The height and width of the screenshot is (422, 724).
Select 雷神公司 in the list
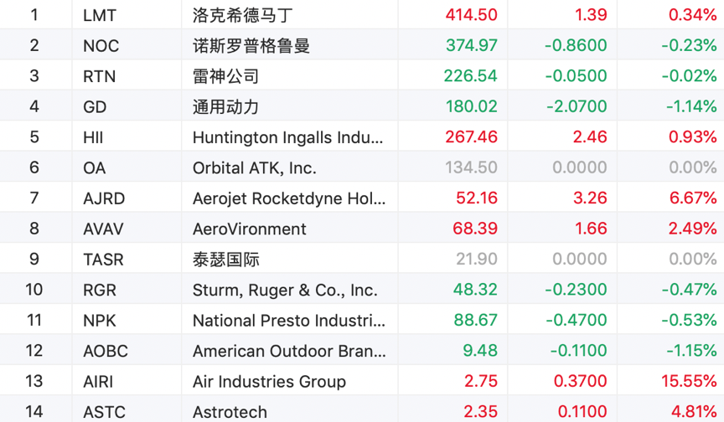click(x=226, y=76)
